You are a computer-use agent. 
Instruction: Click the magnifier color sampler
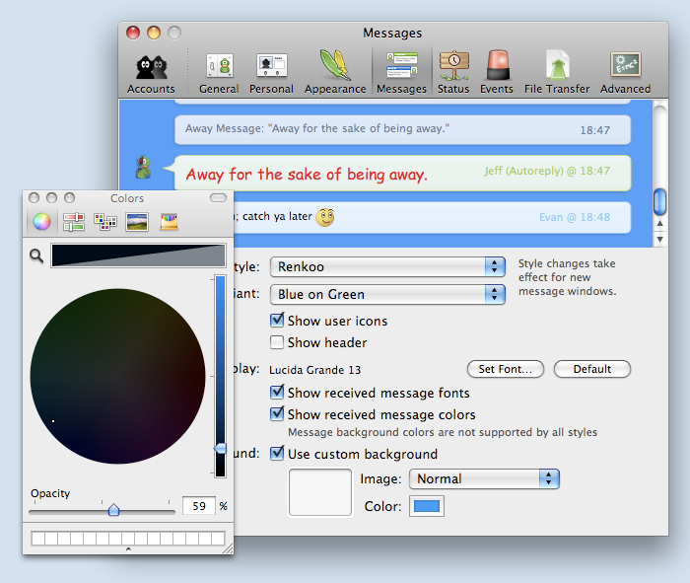pos(36,256)
